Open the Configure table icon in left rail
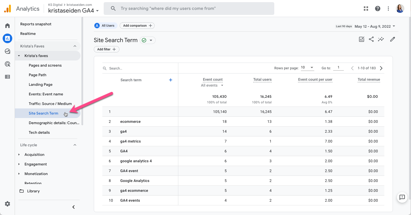The height and width of the screenshot is (215, 411). pyautogui.click(x=7, y=77)
